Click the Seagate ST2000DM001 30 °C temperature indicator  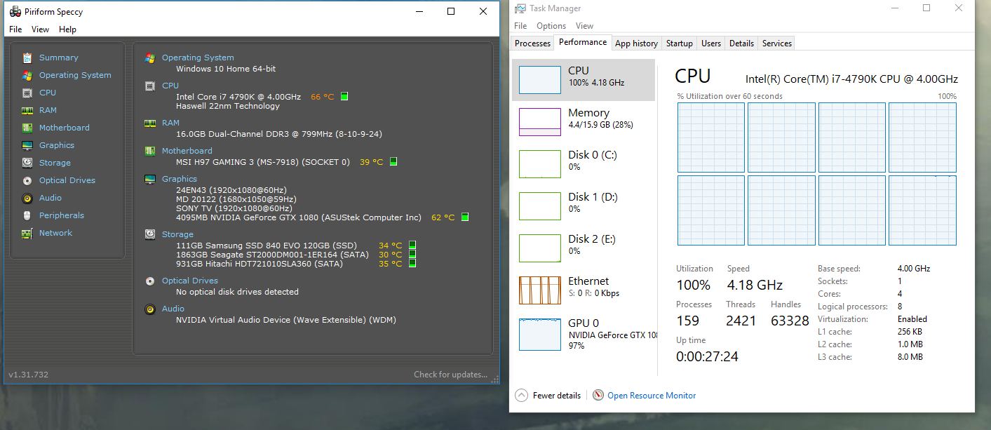(412, 255)
